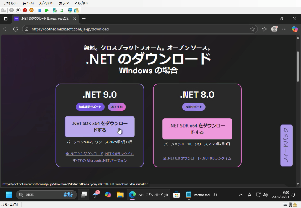Open the notification bell
The image size is (301, 208).
point(293,195)
